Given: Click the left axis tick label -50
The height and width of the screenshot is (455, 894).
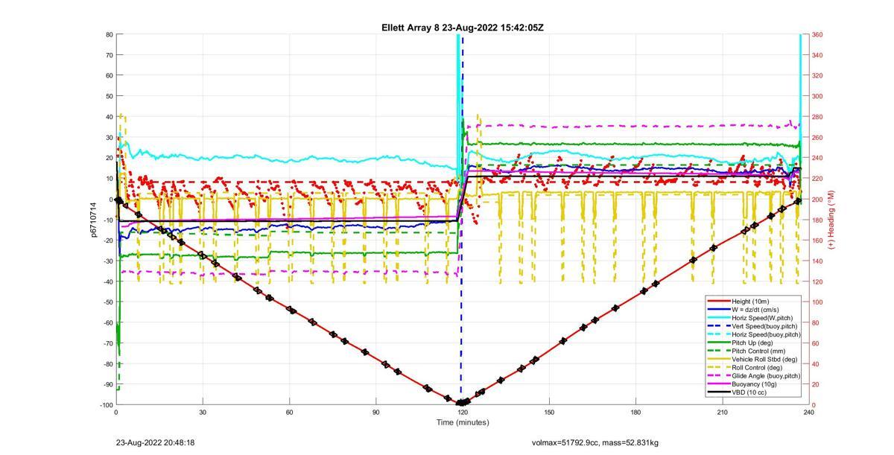Looking at the screenshot, I should 107,302.
